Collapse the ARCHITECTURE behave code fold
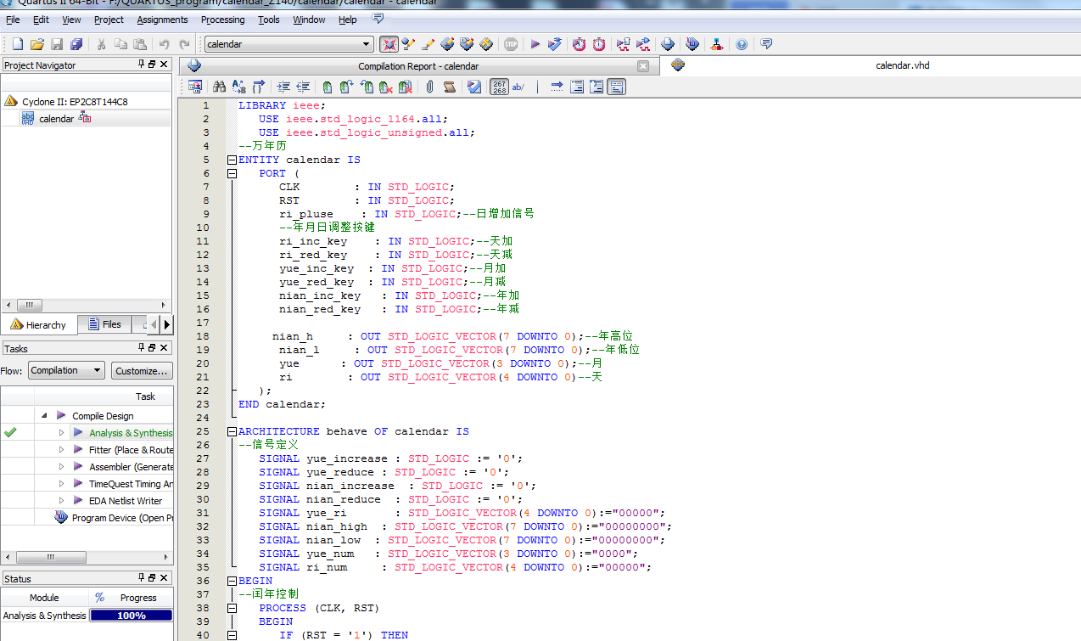 click(232, 431)
